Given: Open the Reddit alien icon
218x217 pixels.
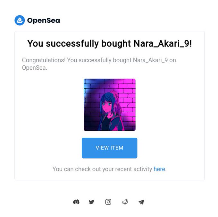Looking at the screenshot, I should click(x=125, y=202).
